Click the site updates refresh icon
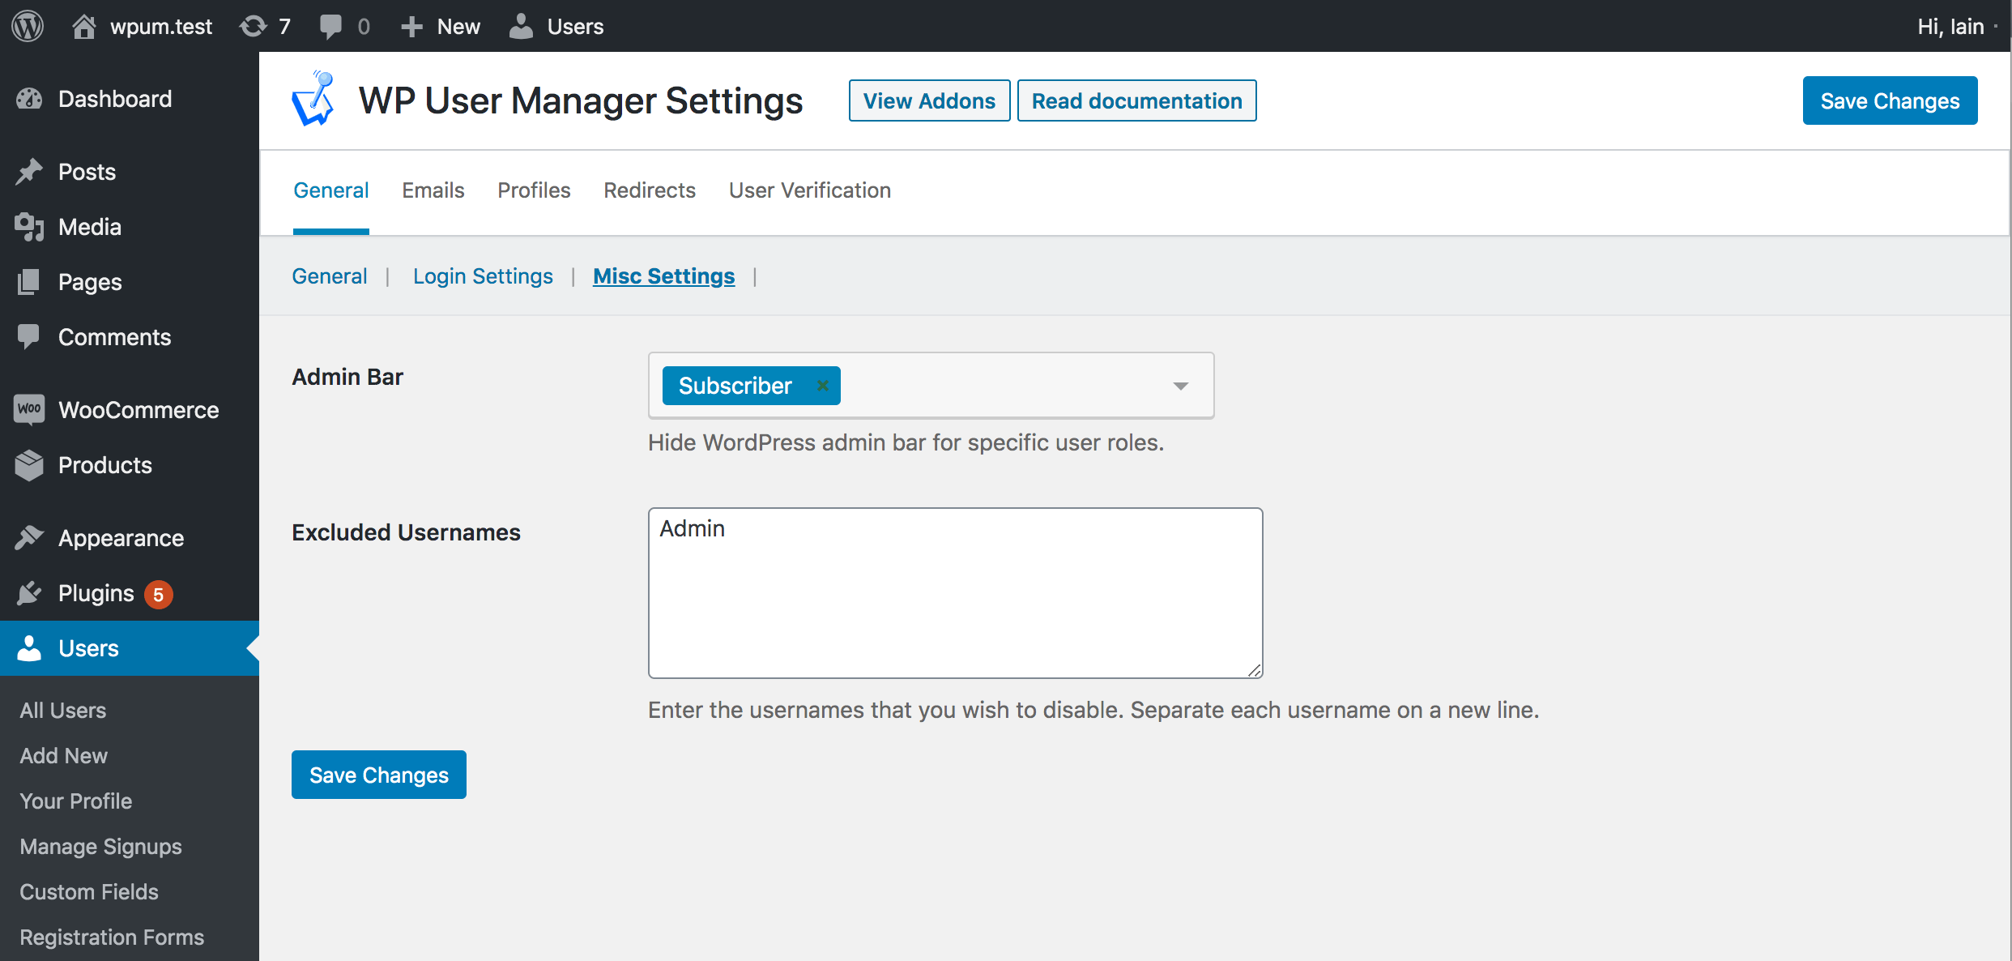 pos(251,26)
